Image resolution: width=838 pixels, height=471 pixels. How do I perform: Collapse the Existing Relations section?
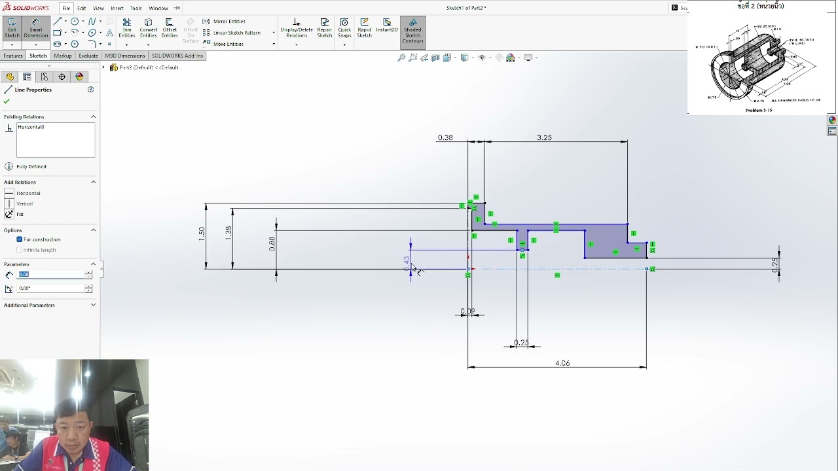93,116
